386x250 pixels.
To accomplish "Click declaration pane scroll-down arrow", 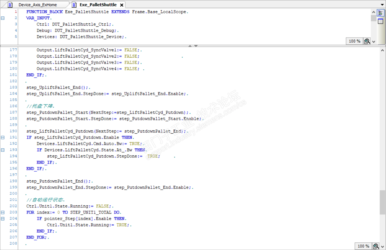I will [374, 41].
